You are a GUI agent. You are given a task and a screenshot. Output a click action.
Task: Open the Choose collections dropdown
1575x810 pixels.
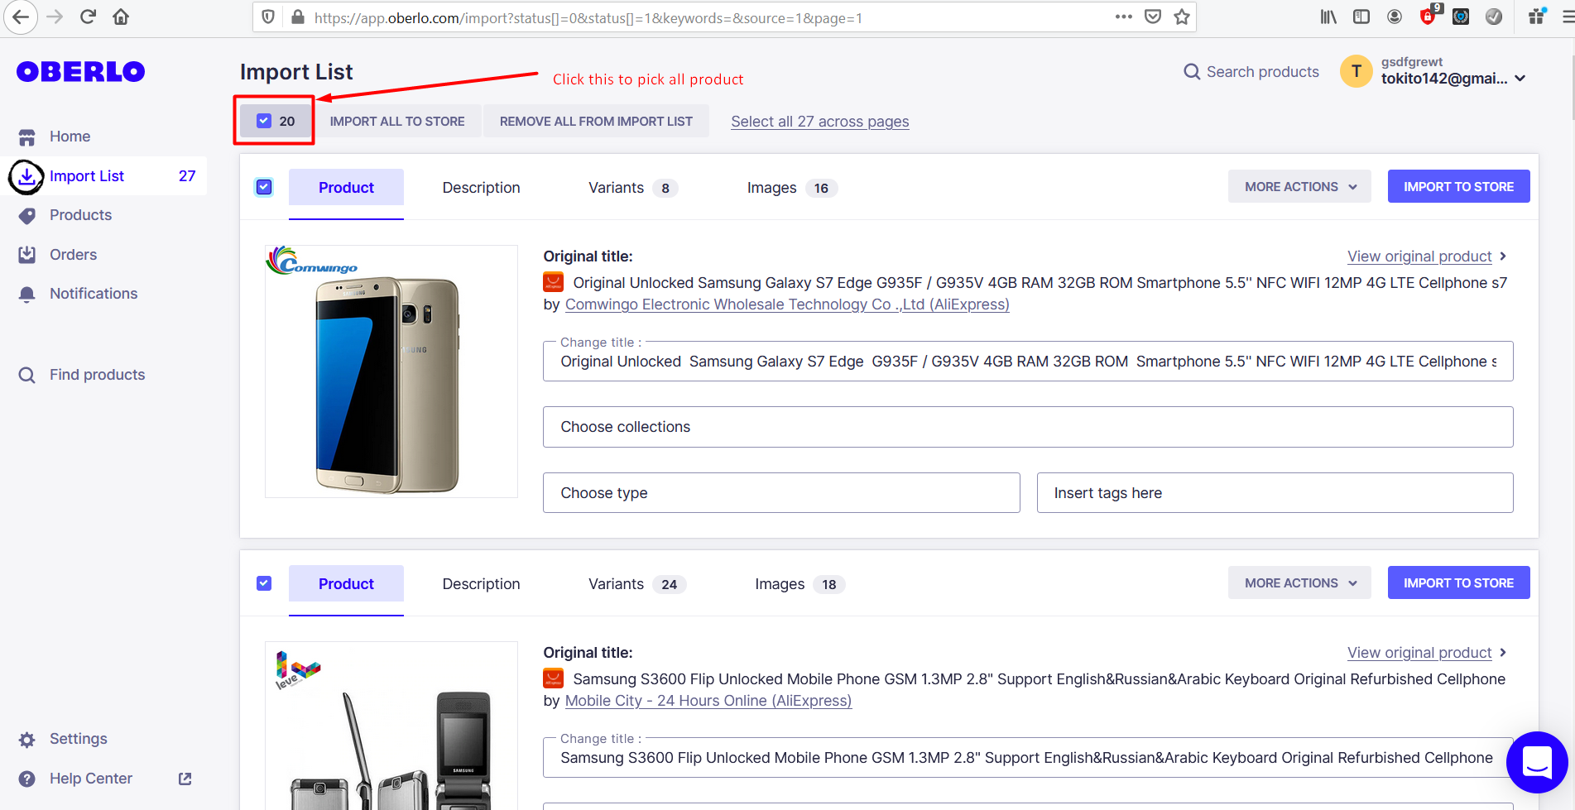pyautogui.click(x=1028, y=427)
